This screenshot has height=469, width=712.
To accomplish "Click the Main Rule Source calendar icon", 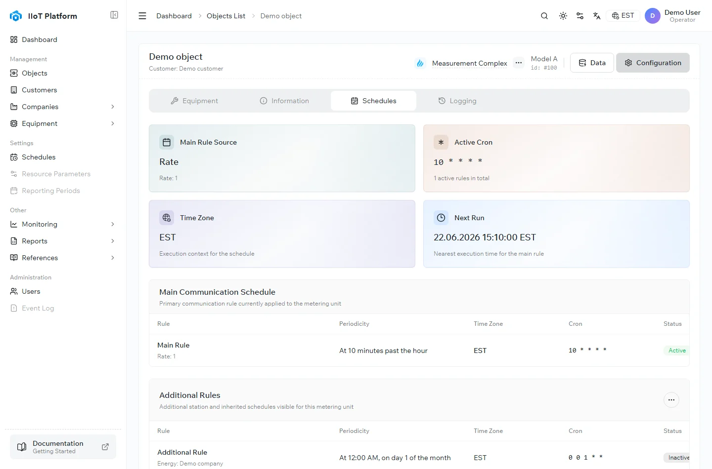I will click(167, 142).
